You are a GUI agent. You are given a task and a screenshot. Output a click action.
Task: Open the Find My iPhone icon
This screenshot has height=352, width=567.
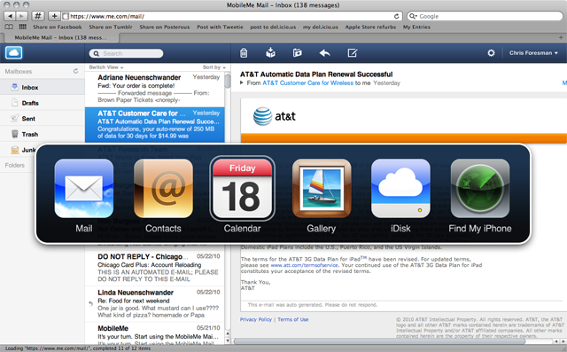click(x=480, y=188)
